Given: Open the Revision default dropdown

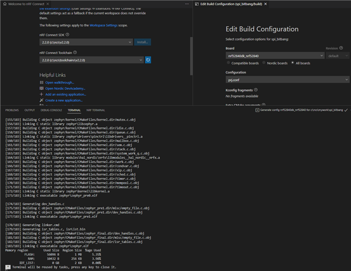Looking at the screenshot, I should click(x=338, y=56).
